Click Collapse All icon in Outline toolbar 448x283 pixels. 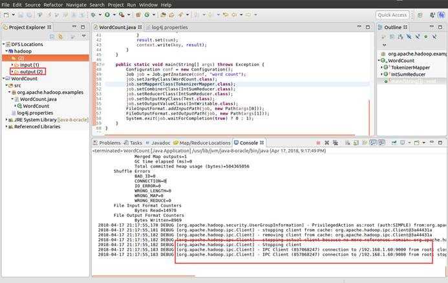point(392,37)
